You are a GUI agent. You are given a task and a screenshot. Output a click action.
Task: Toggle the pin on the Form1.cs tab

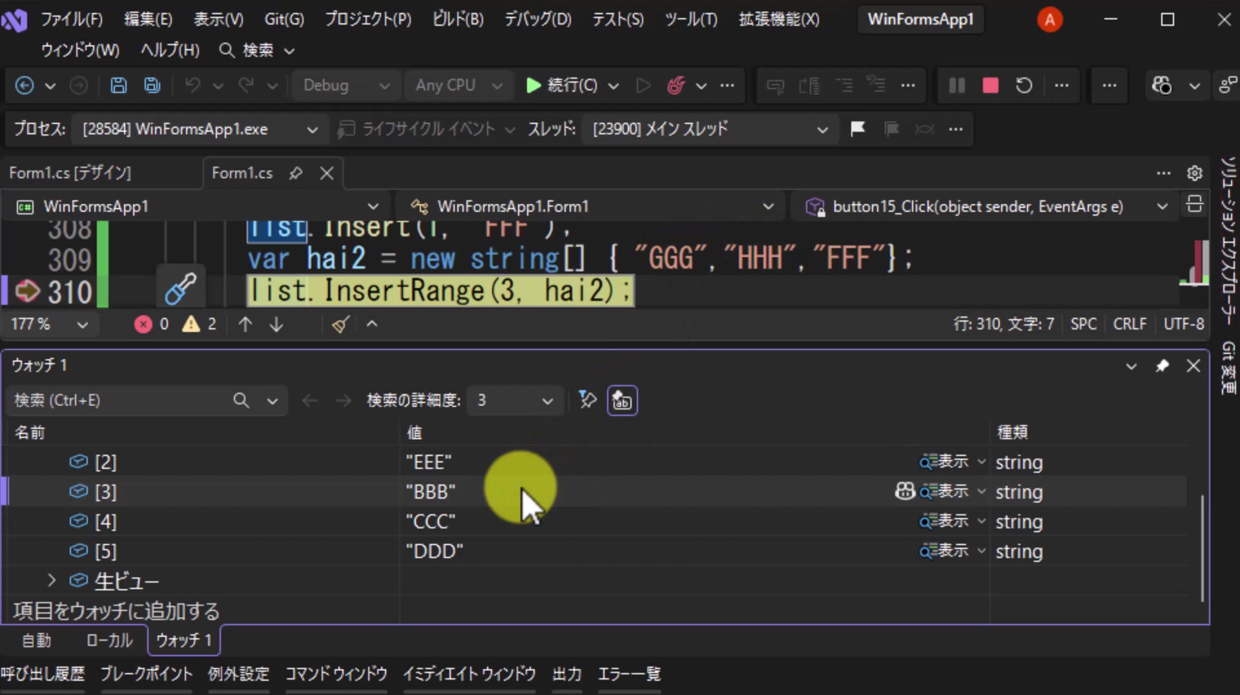pos(296,173)
